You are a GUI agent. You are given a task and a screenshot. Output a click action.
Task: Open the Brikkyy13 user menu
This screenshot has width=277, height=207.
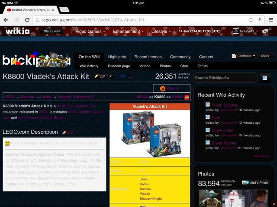(245, 31)
